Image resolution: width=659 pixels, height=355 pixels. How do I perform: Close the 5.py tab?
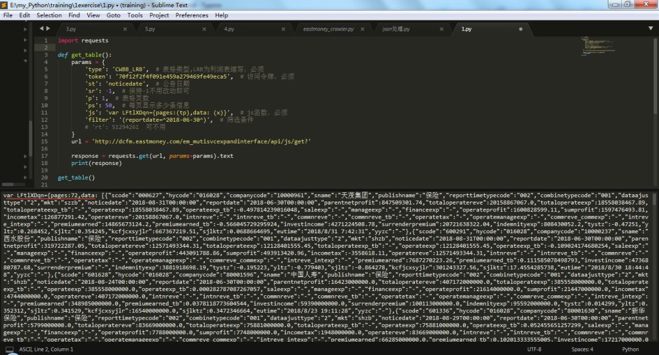point(204,29)
